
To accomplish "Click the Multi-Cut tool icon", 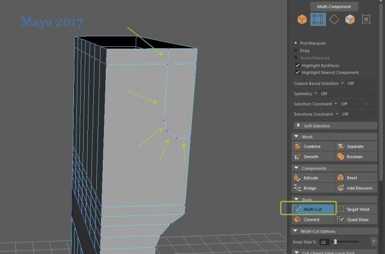I will pos(297,209).
